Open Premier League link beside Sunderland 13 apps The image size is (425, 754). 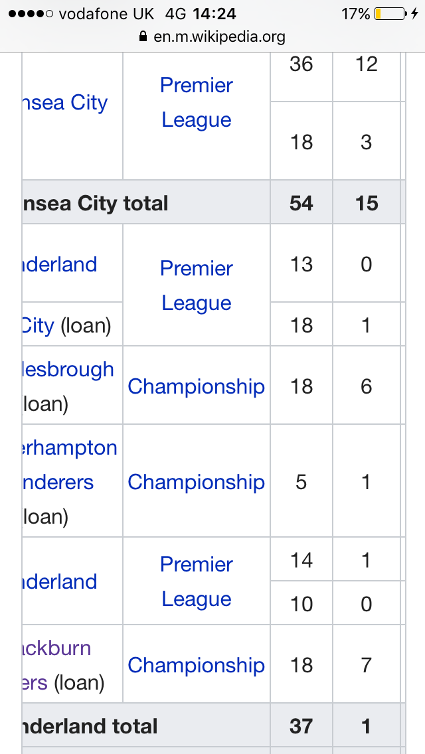pyautogui.click(x=197, y=285)
